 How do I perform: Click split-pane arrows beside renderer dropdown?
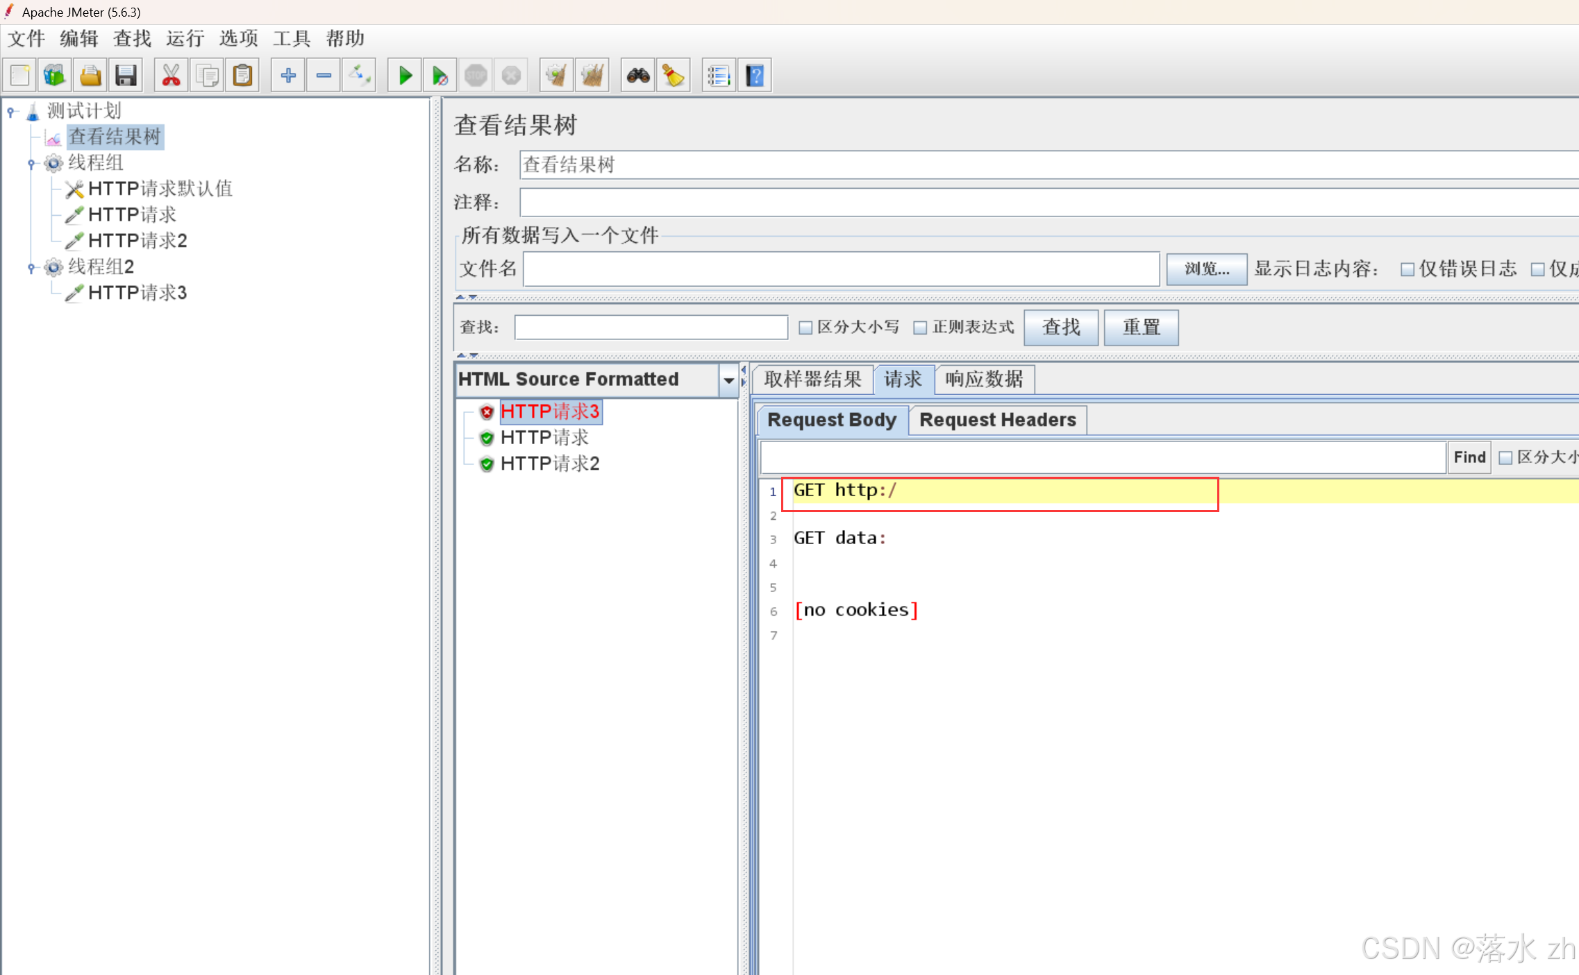click(x=744, y=375)
